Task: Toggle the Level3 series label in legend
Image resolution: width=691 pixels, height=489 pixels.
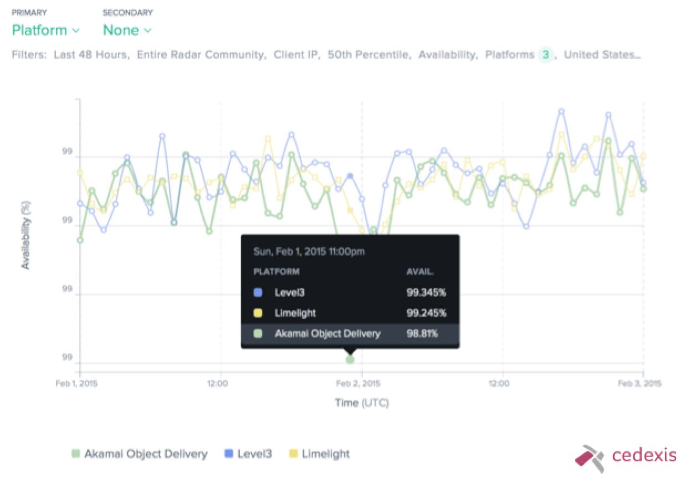Action: point(255,454)
